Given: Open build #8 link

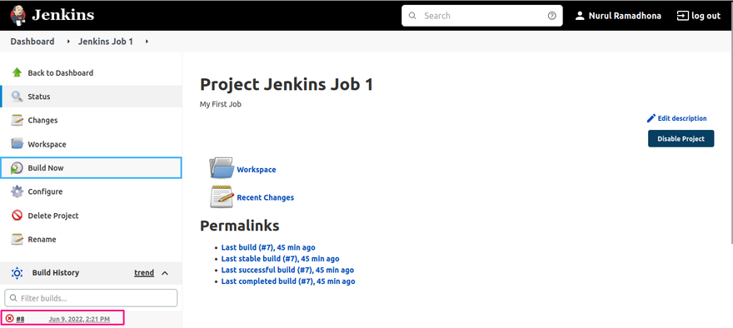Looking at the screenshot, I should click(20, 319).
